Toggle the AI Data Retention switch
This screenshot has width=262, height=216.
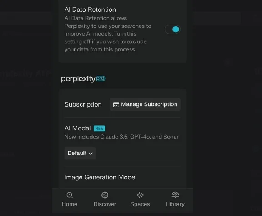point(172,30)
